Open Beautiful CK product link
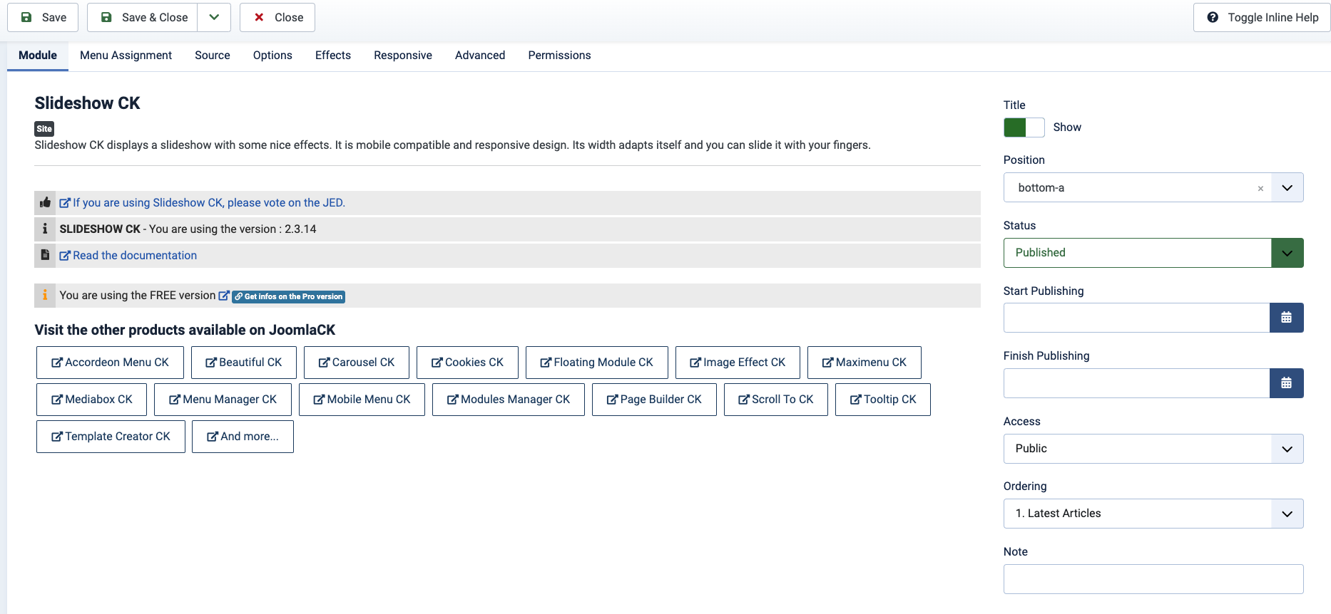 tap(243, 363)
